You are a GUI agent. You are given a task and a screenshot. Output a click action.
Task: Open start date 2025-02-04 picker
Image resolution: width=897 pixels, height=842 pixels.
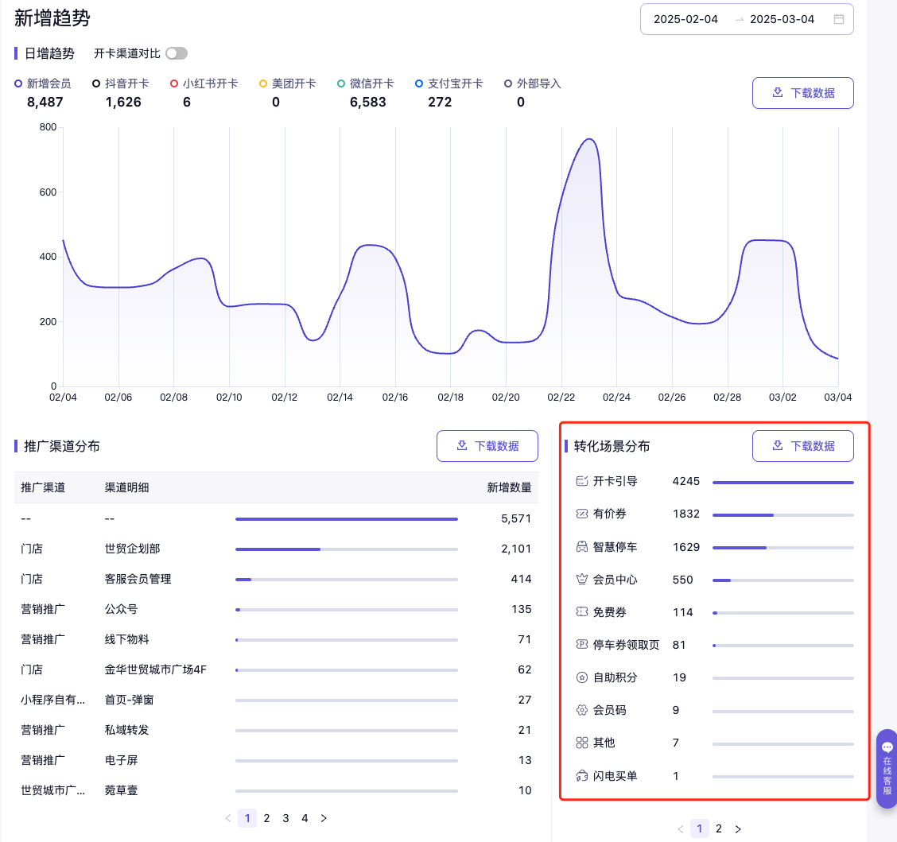685,19
